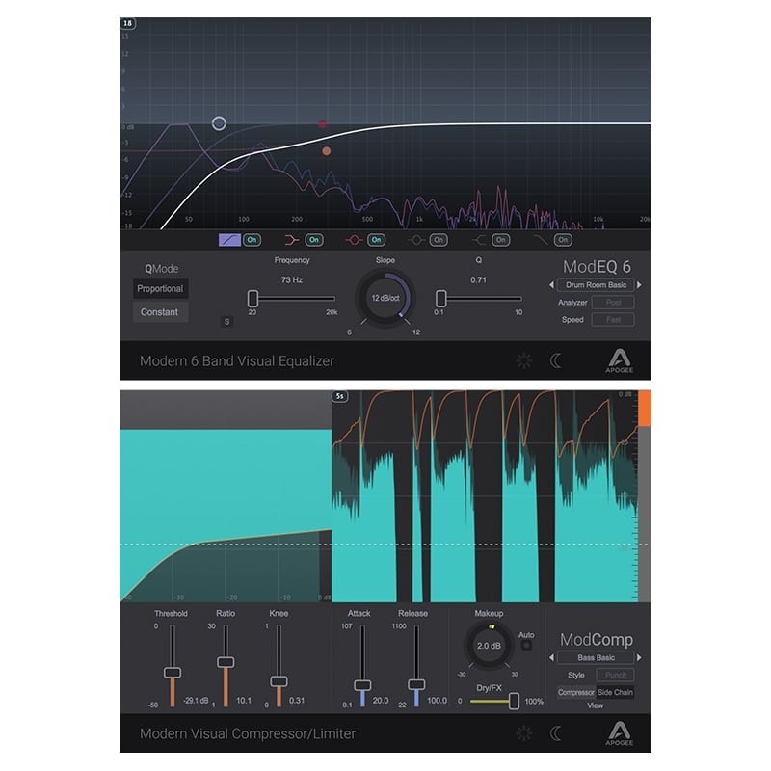Click the 100.0 release value
Image resolution: width=771 pixels, height=771 pixels.
click(x=438, y=701)
